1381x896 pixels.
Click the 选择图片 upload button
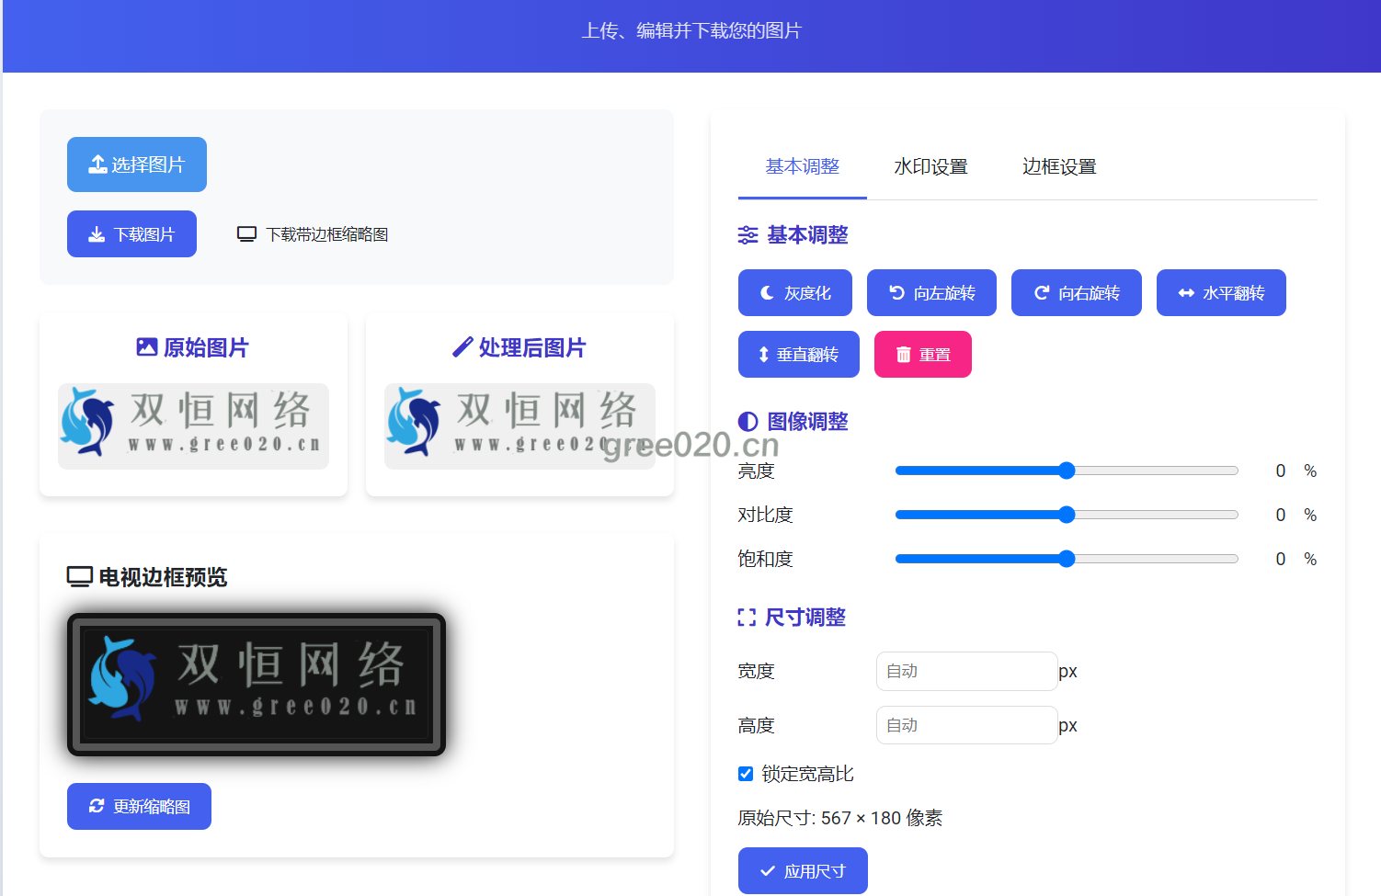(x=136, y=164)
